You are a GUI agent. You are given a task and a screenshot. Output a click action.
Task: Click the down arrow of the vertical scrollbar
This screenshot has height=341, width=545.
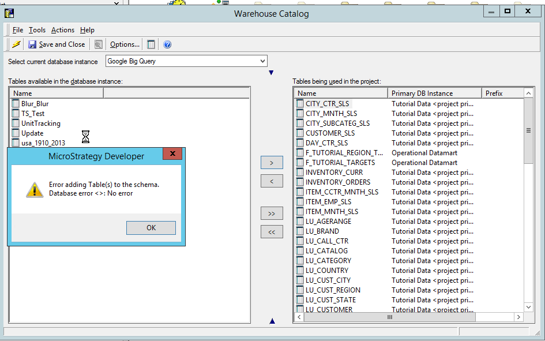(x=528, y=308)
